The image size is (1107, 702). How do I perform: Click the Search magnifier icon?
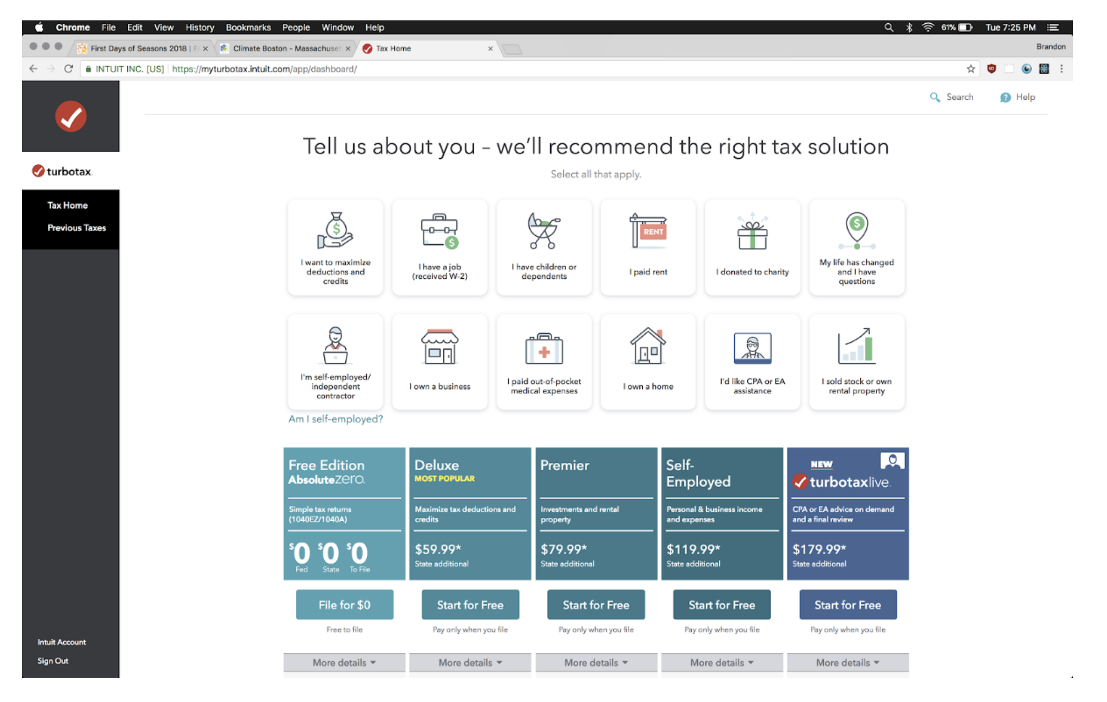pyautogui.click(x=935, y=98)
